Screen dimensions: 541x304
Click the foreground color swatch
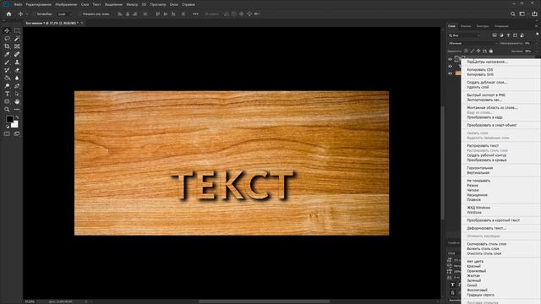9,119
